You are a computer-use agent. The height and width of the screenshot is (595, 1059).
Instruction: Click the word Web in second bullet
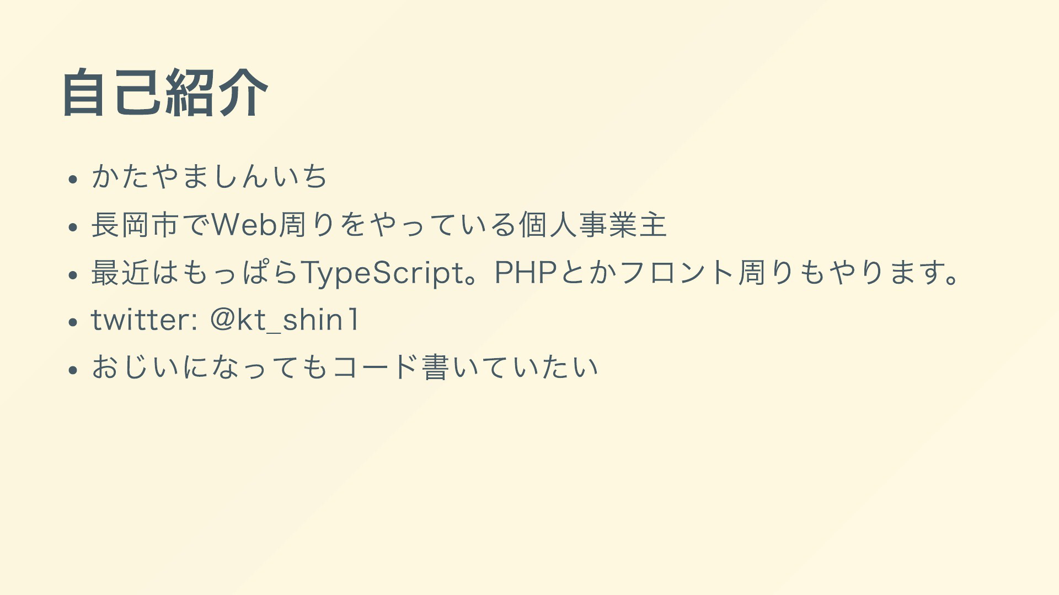244,225
